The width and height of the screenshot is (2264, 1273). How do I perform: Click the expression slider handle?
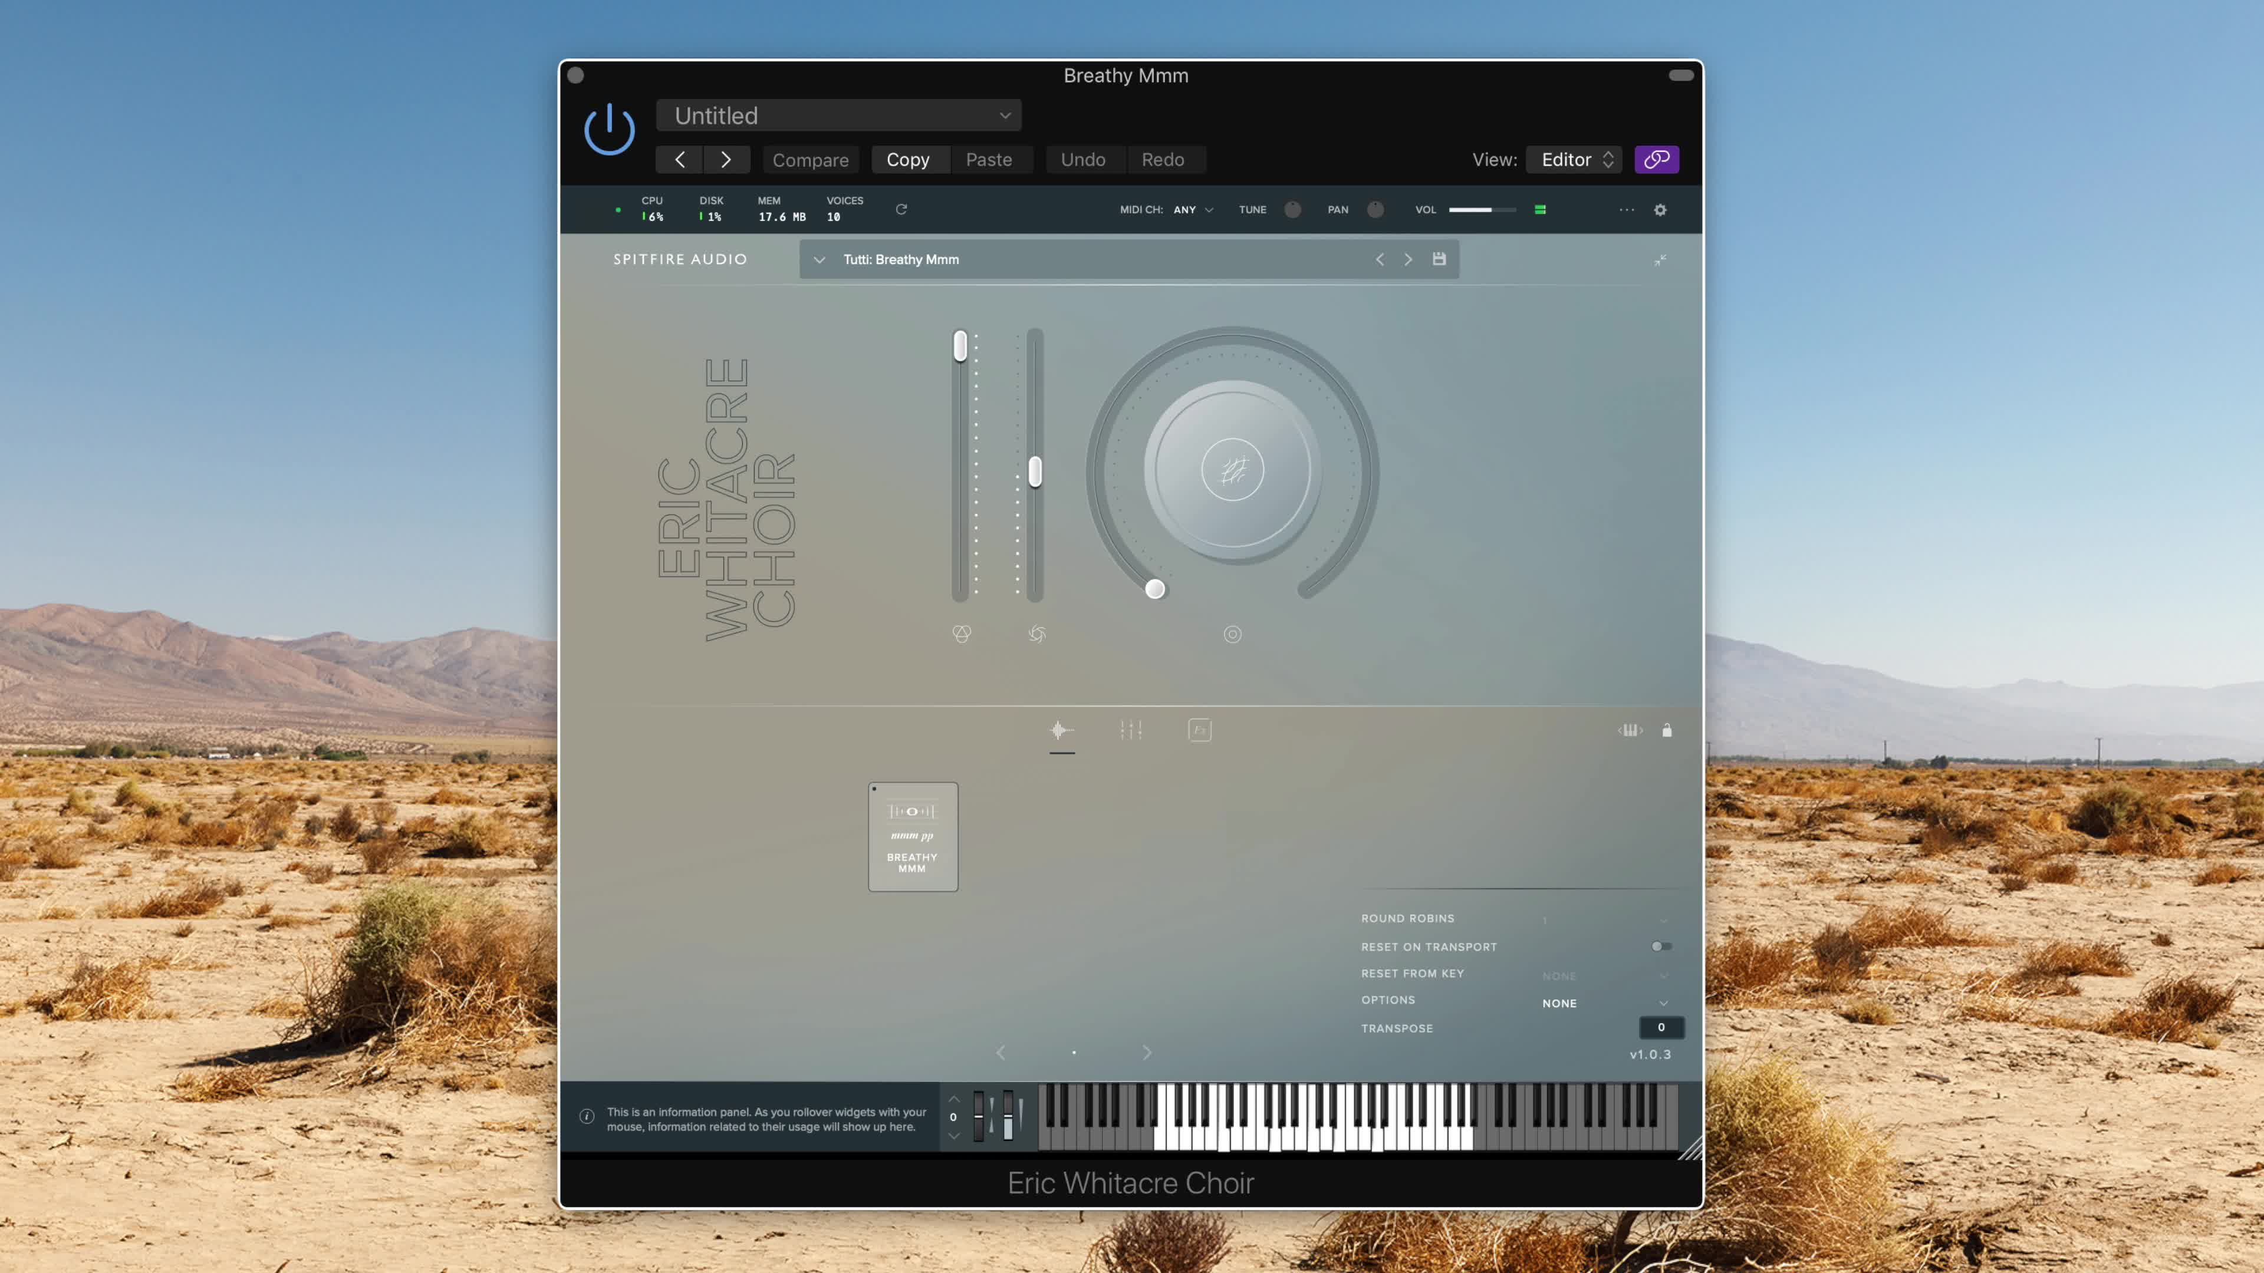click(960, 345)
